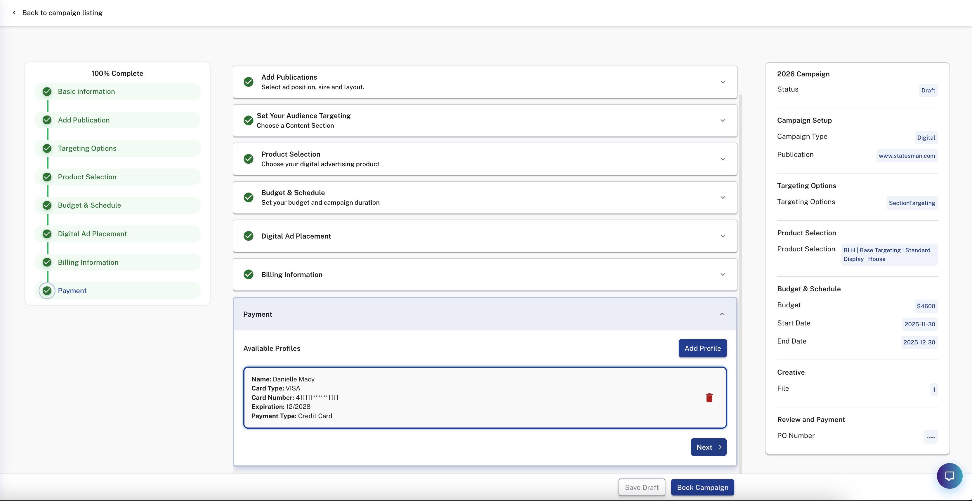Expand the Budget & Schedule section chevron
Viewport: 972px width, 501px height.
(x=723, y=197)
